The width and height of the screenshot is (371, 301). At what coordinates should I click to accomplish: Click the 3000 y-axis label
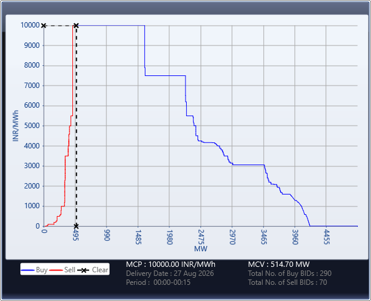pos(32,166)
